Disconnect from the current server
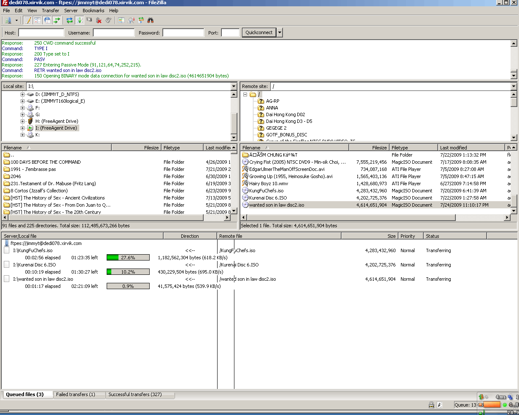Screen dimensions: 519x415 [99, 20]
